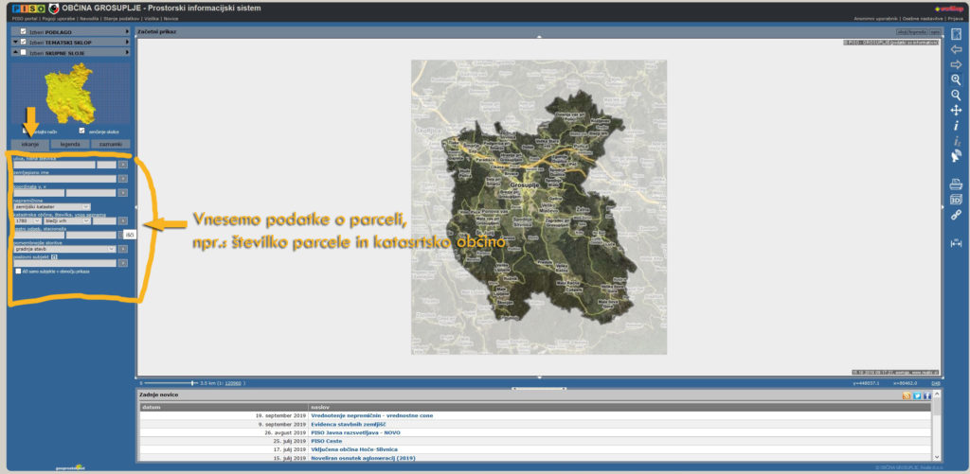Switch to the legenda tab
970x474 pixels.
70,144
